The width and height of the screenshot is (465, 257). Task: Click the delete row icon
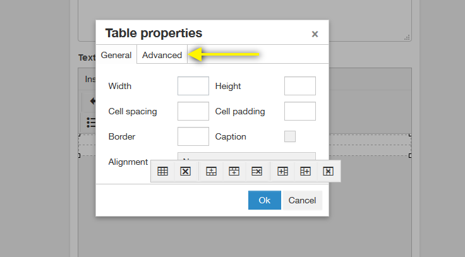click(257, 171)
